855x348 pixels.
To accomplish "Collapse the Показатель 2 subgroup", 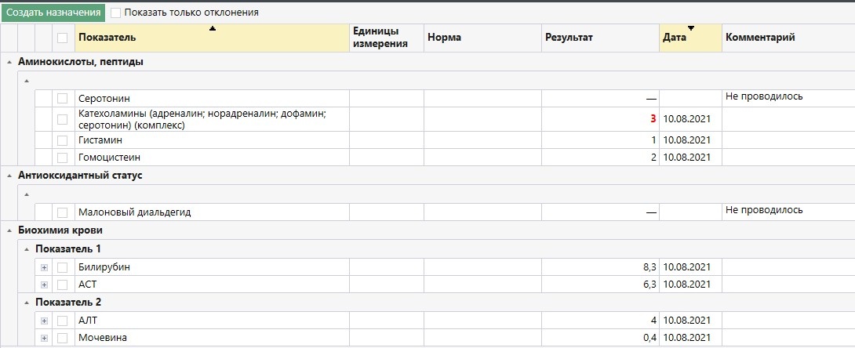I will pos(26,303).
